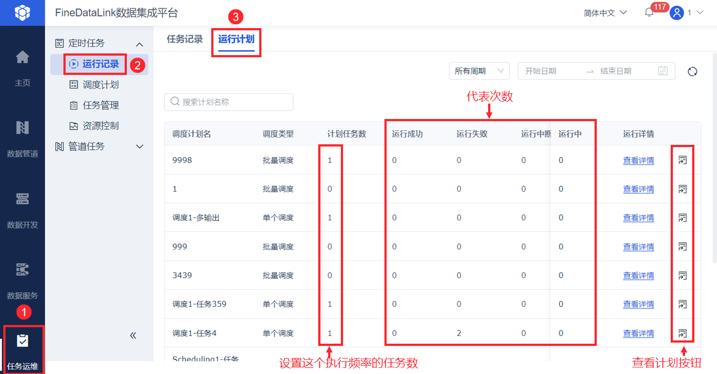The image size is (717, 374).
Task: Click view plan icon for 调度1-任务4
Action: (683, 333)
